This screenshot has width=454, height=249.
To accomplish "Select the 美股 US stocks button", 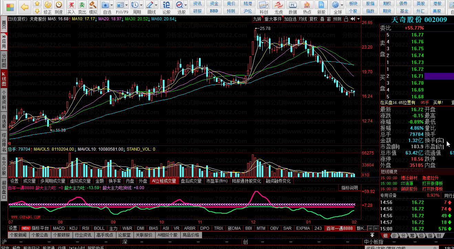I will [x=437, y=11].
